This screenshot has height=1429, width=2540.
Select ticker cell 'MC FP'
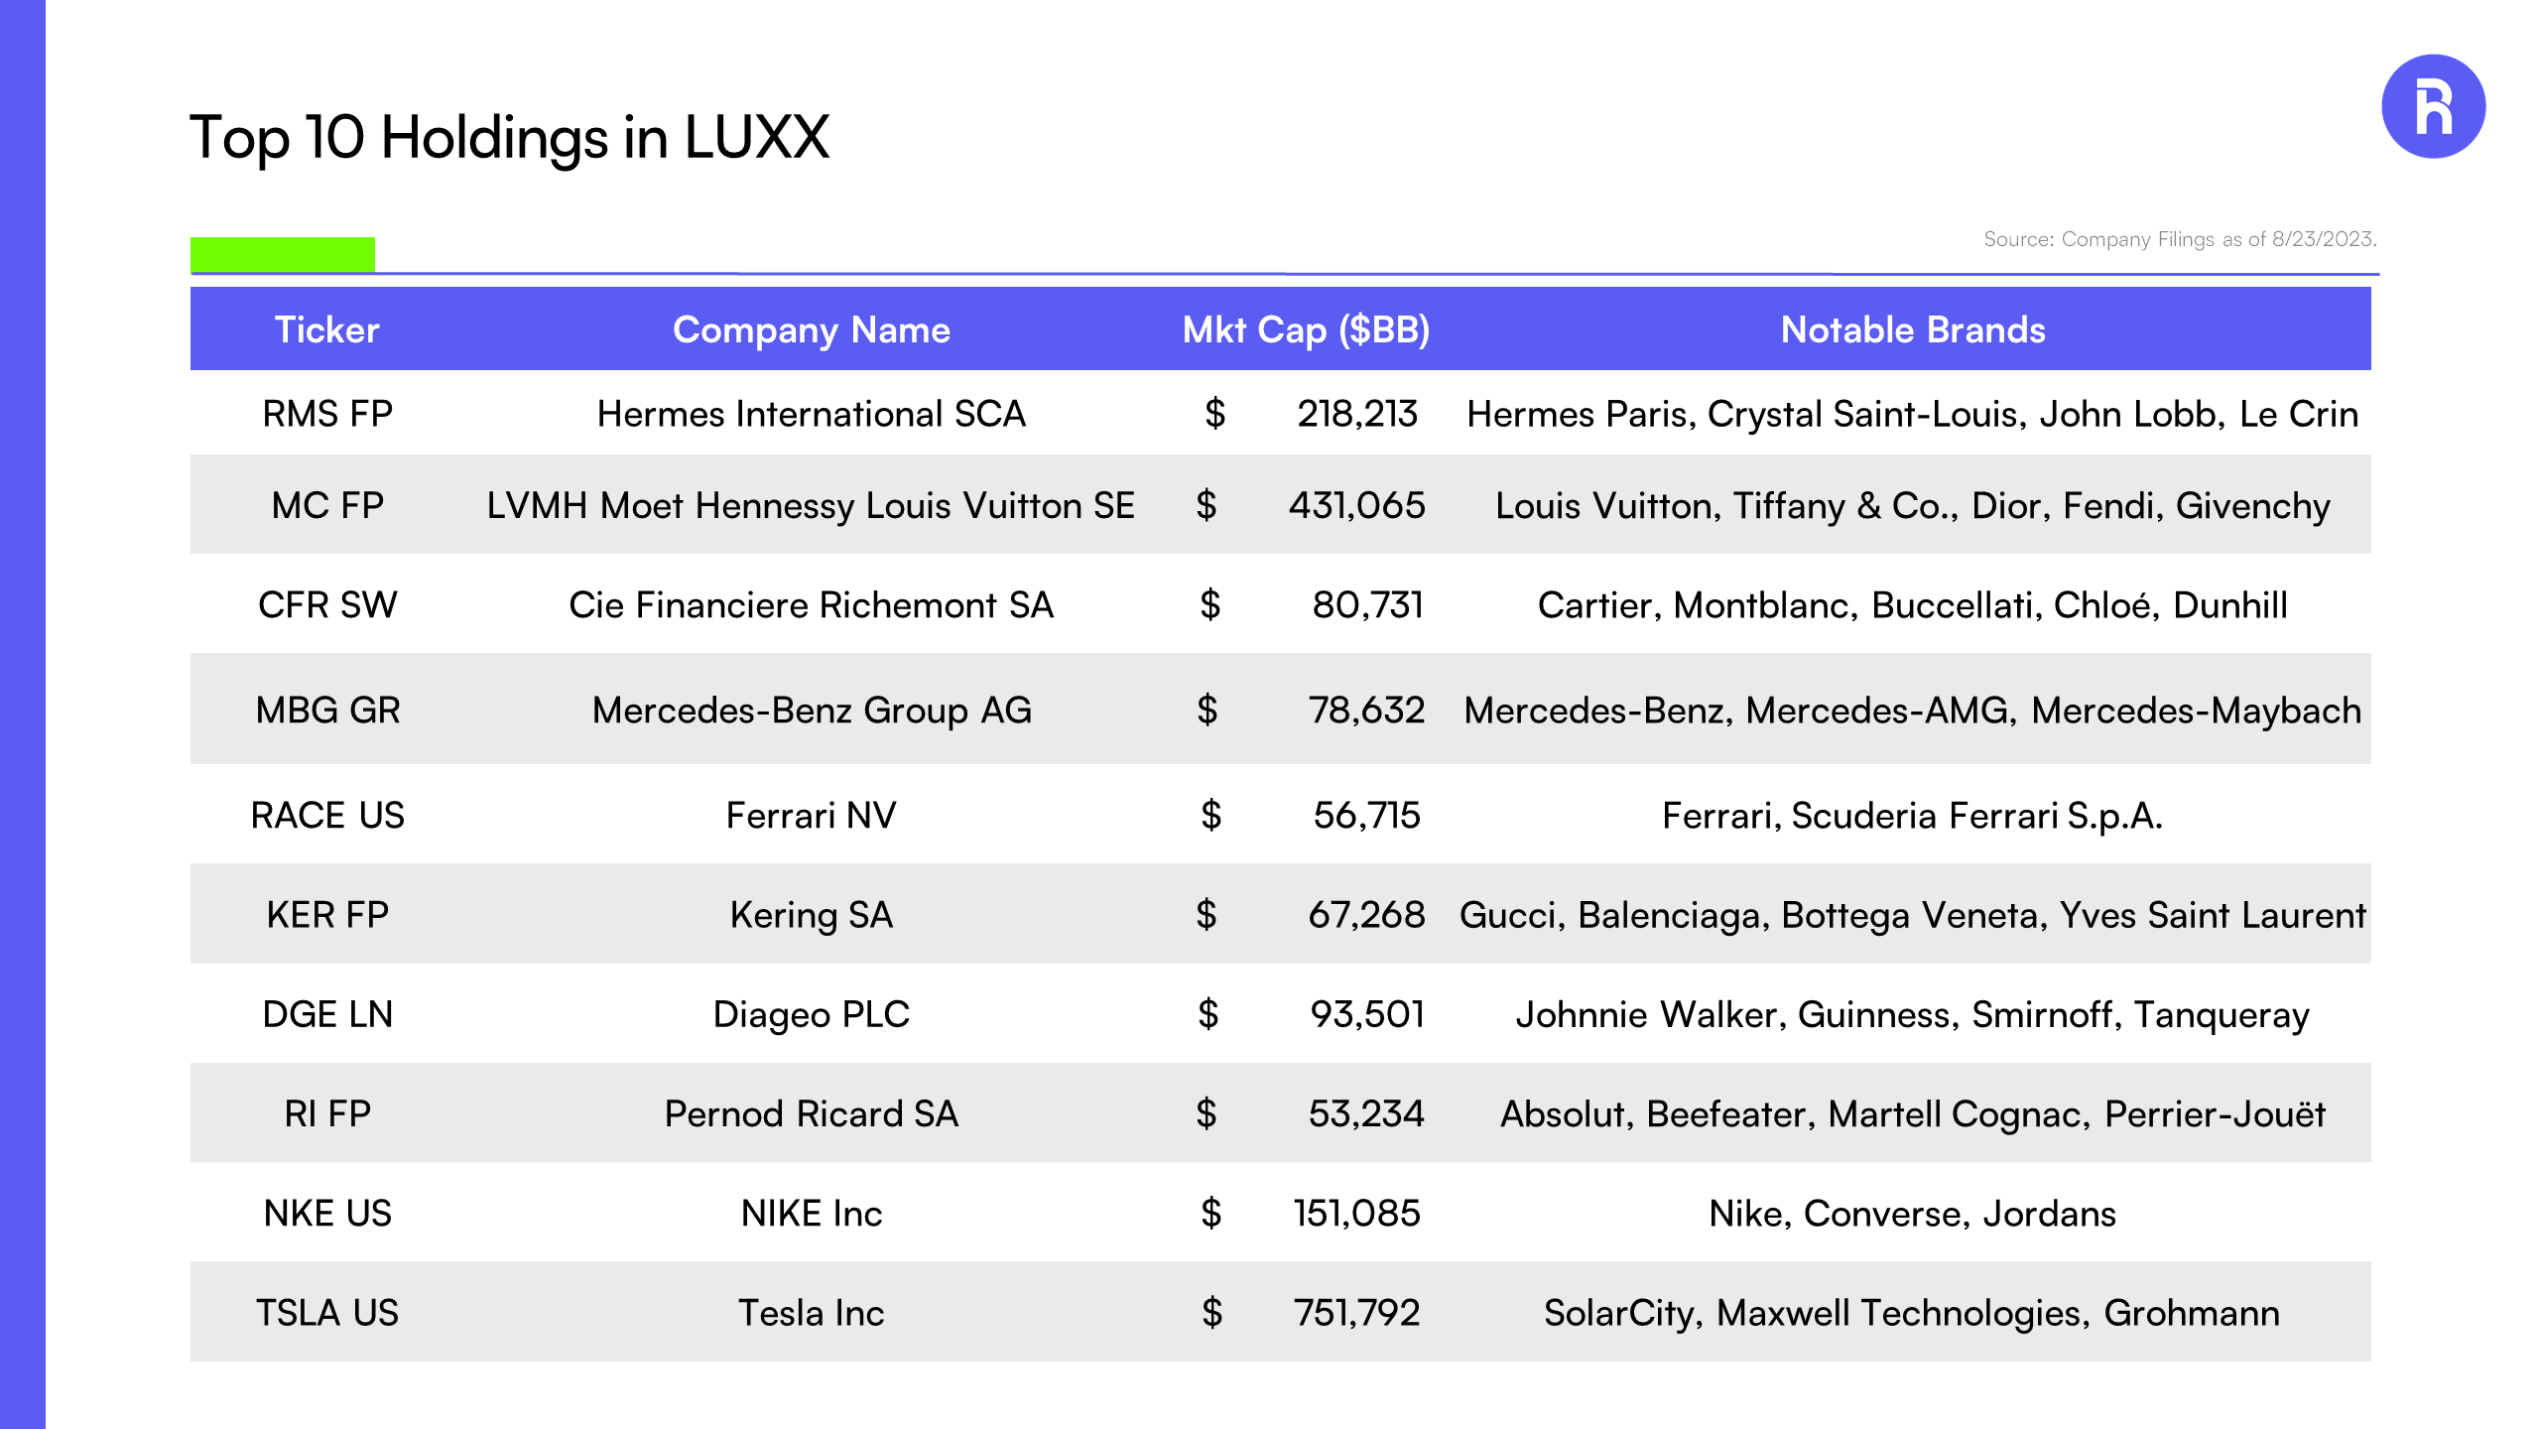(x=327, y=506)
